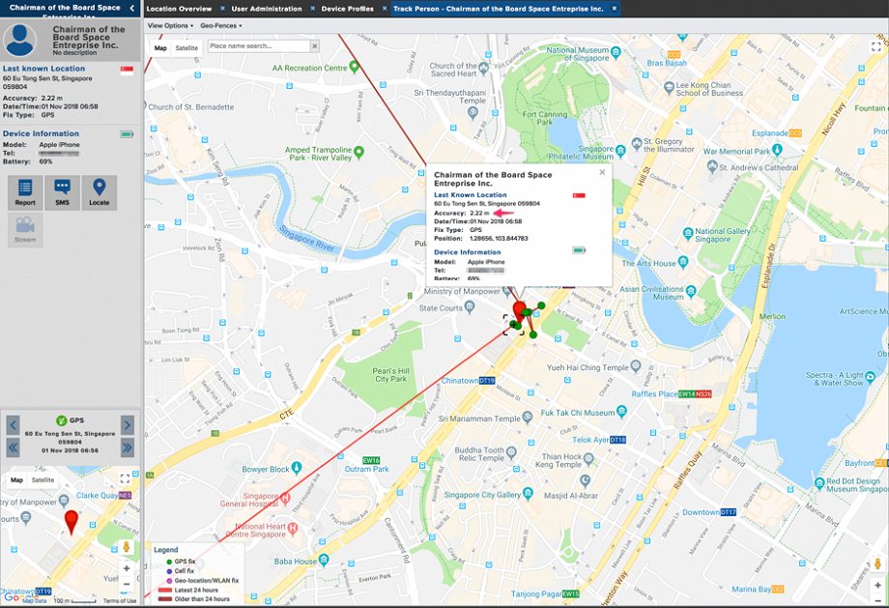Image resolution: width=889 pixels, height=608 pixels.
Task: Open Terms of Use link in mini map
Action: pos(120,600)
